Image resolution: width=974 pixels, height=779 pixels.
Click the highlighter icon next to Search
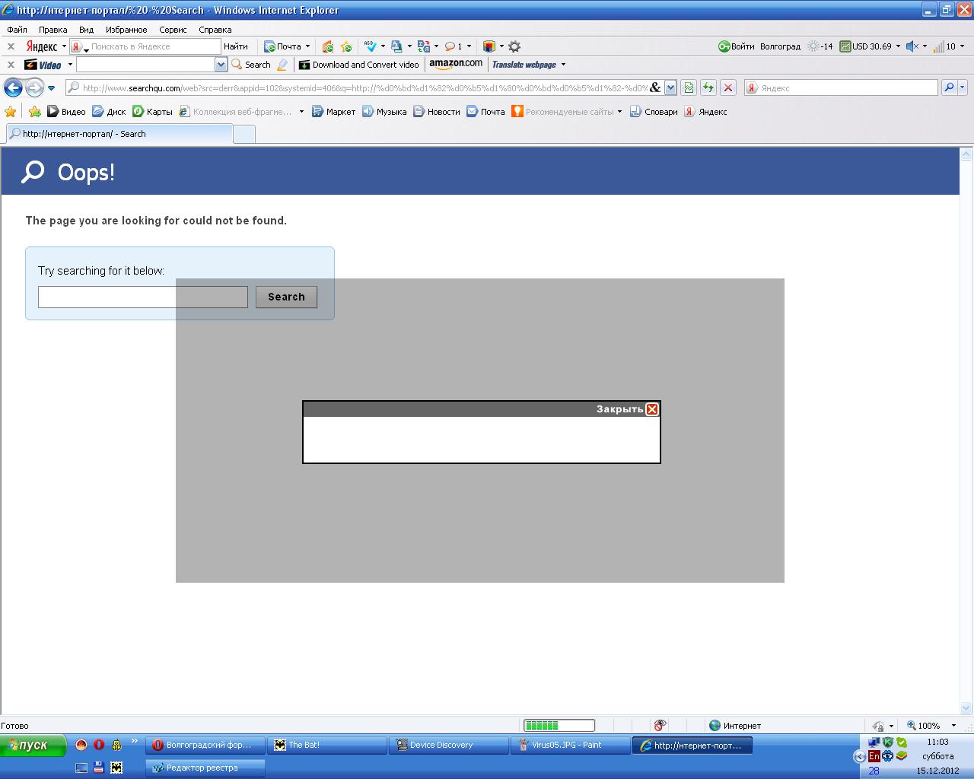coord(282,65)
